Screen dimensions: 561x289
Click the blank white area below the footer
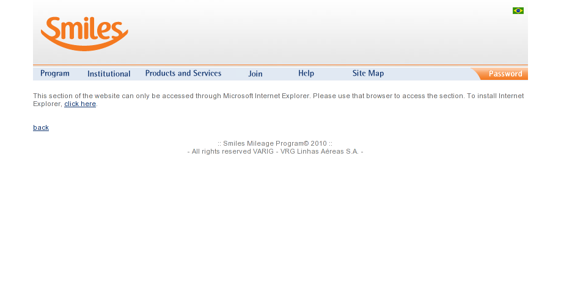280,221
